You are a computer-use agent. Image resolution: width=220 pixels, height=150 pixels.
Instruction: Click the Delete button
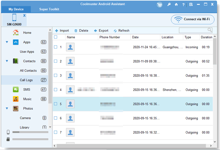click(81, 31)
